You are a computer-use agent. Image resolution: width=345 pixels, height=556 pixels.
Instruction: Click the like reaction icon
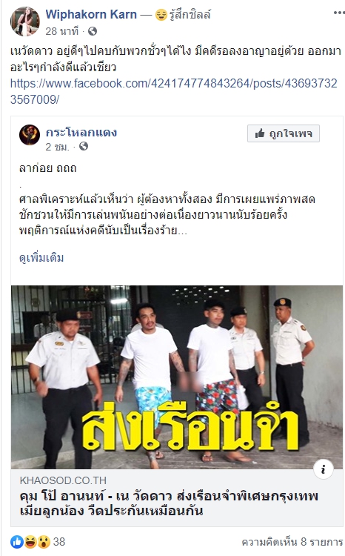16,542
